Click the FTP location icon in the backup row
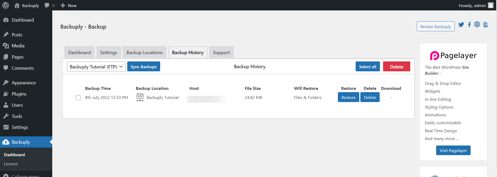This screenshot has height=177, width=497. [140, 97]
